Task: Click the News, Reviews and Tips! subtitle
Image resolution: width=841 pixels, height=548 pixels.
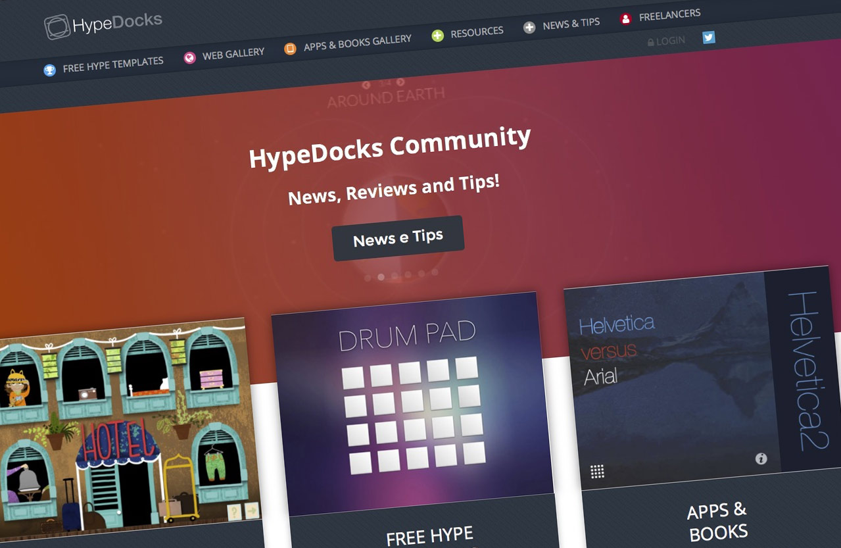Action: [394, 189]
